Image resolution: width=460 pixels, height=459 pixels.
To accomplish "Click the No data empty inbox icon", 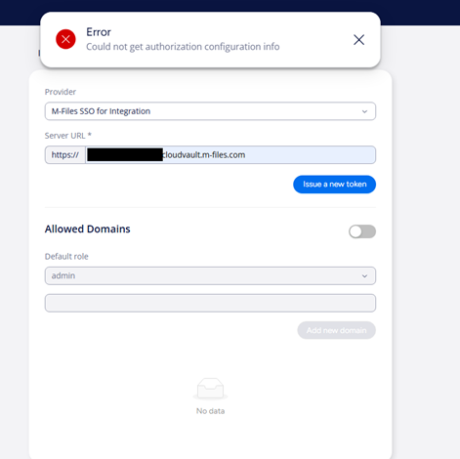I will [x=210, y=389].
